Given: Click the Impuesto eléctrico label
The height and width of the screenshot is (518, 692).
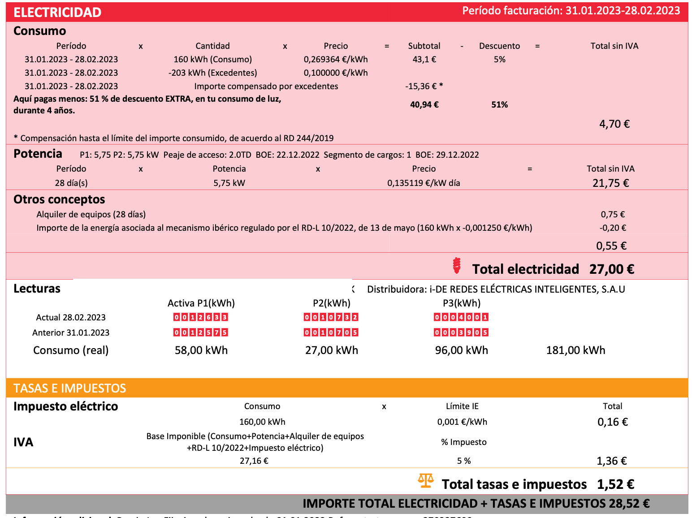Looking at the screenshot, I should point(66,406).
